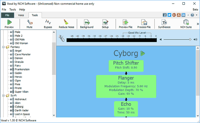Viewport: 200px width, 123px height.
Task: Open the Background noise tool
Action: (x=87, y=24)
